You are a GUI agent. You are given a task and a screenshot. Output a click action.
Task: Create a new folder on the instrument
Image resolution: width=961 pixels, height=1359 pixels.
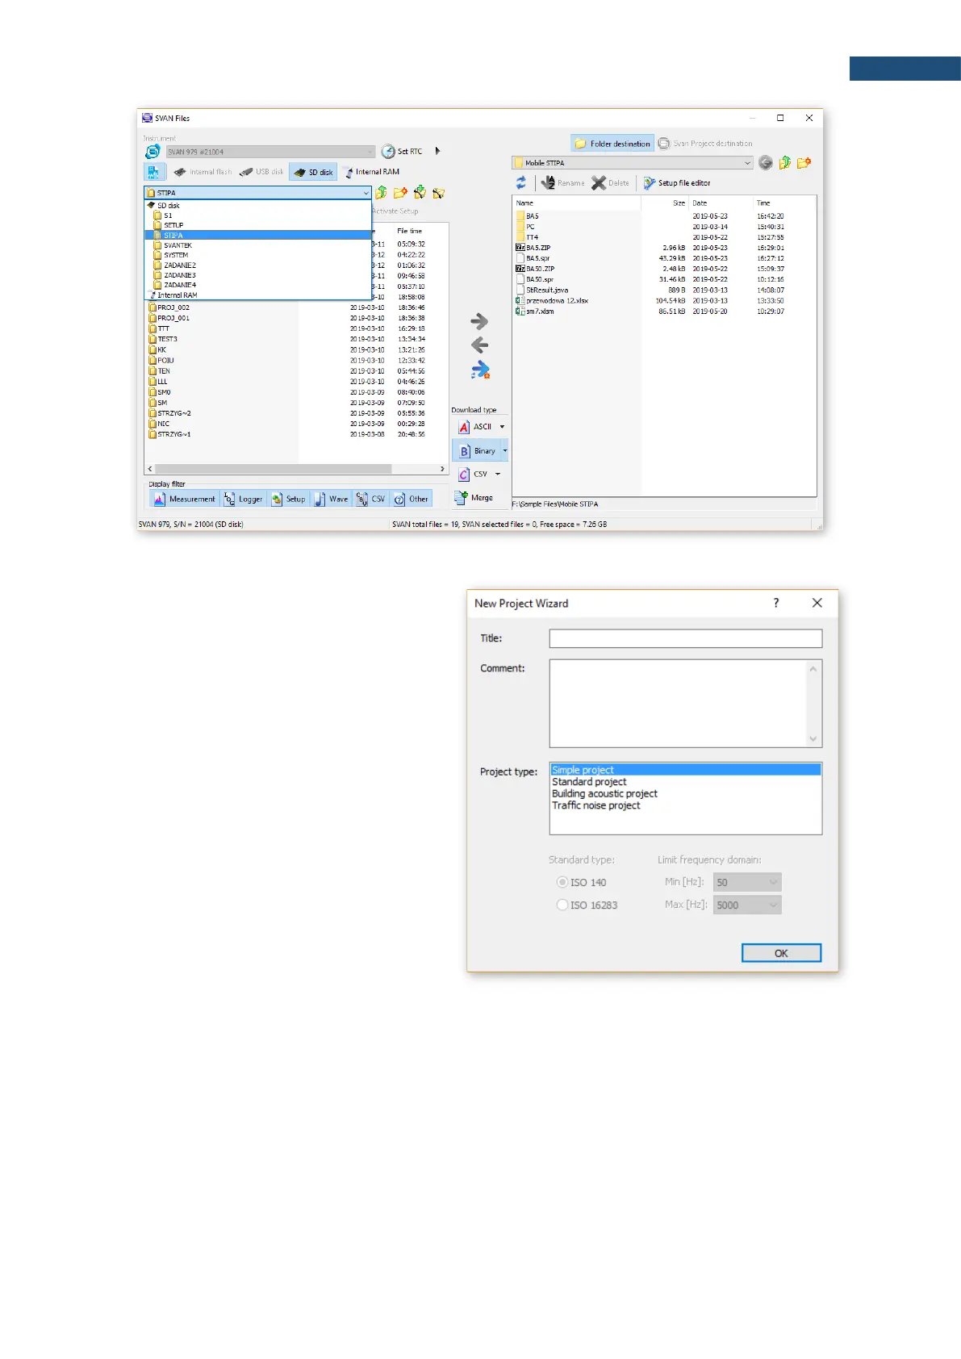coord(400,193)
